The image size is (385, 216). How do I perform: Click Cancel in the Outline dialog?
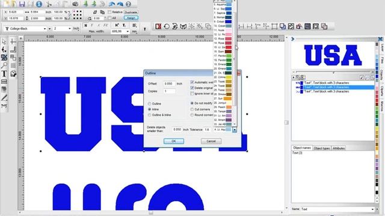tap(211, 141)
